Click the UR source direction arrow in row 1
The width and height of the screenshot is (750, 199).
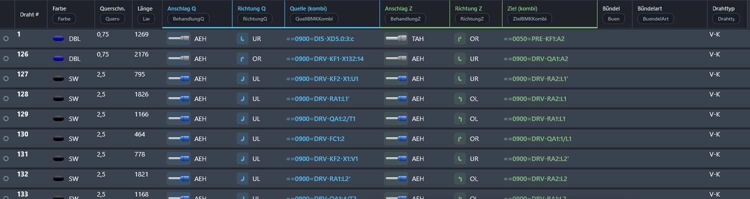(x=243, y=38)
